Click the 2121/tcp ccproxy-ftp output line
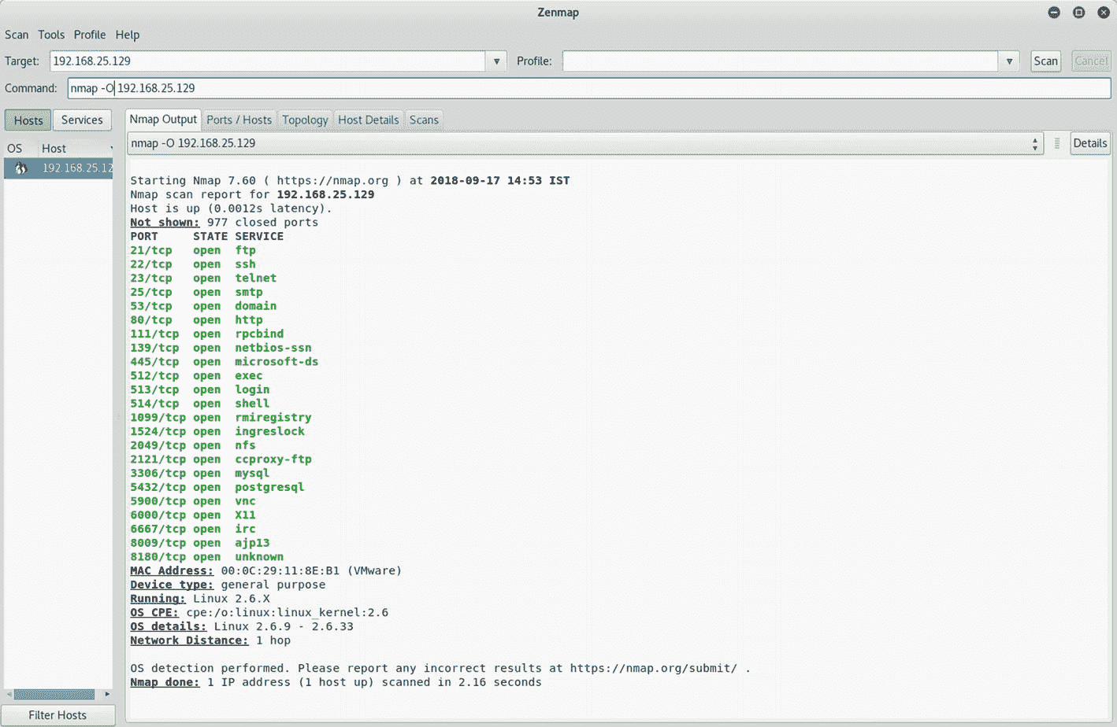Viewport: 1117px width, 727px height. [x=221, y=459]
